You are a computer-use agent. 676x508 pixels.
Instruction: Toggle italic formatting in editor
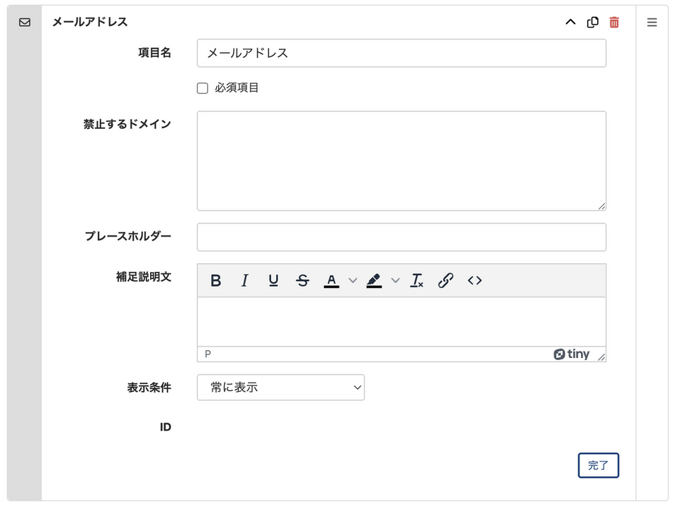coord(245,280)
